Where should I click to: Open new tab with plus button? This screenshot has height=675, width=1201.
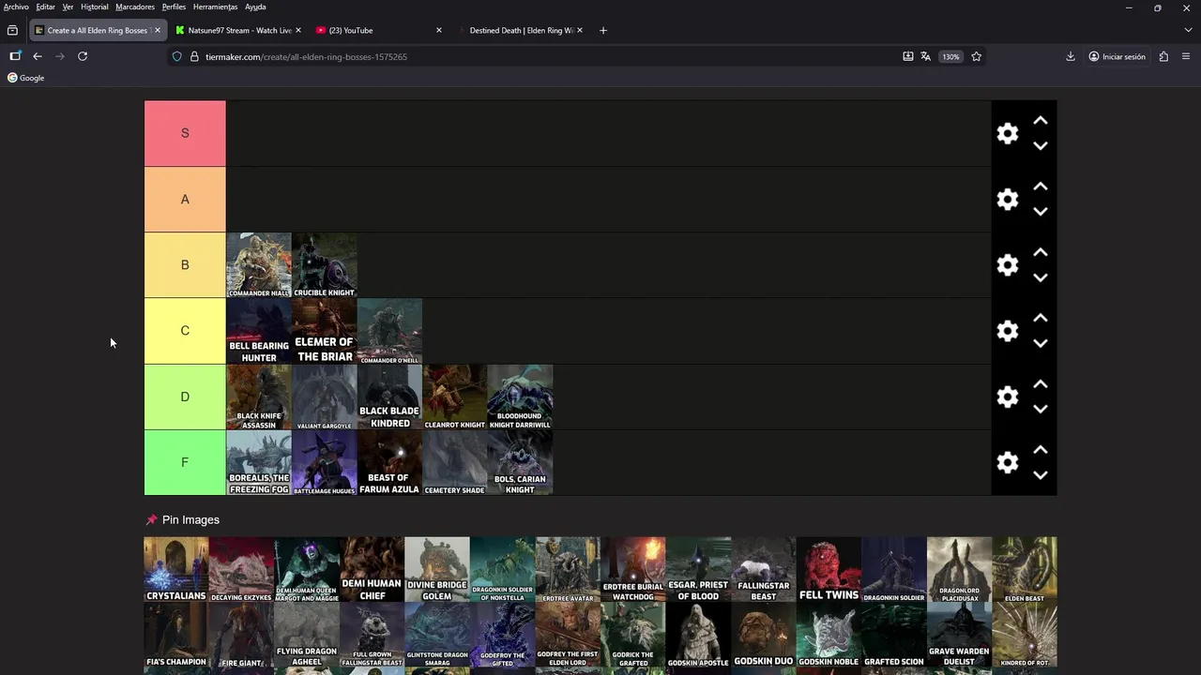[603, 30]
